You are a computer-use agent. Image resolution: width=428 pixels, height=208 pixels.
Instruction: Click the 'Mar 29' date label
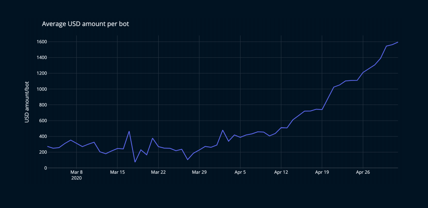click(x=199, y=172)
